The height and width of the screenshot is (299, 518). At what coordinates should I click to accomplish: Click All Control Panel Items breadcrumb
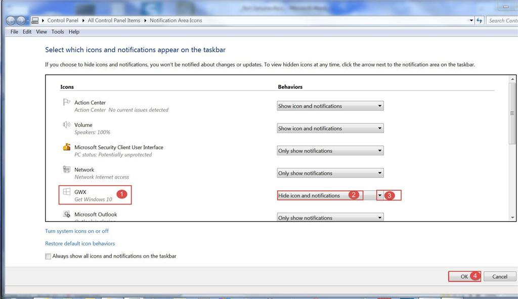[x=114, y=20]
